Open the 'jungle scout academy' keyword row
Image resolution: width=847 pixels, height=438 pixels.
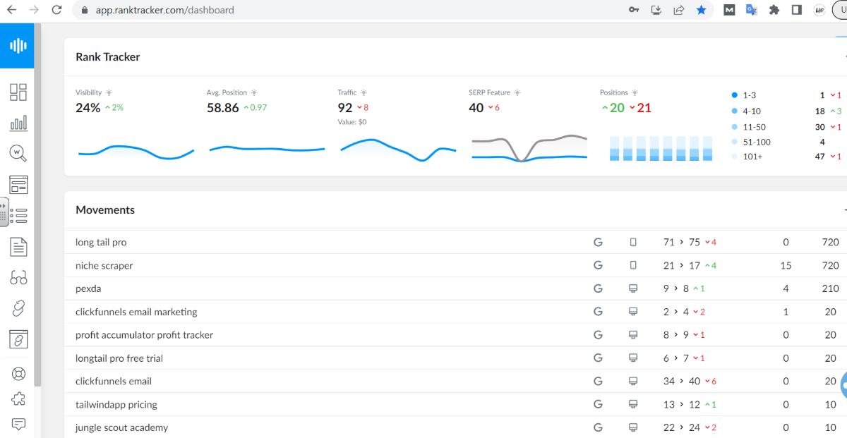click(455, 427)
